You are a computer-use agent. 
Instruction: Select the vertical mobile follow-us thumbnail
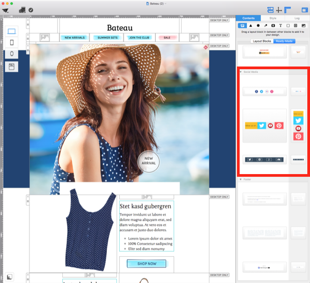[298, 125]
